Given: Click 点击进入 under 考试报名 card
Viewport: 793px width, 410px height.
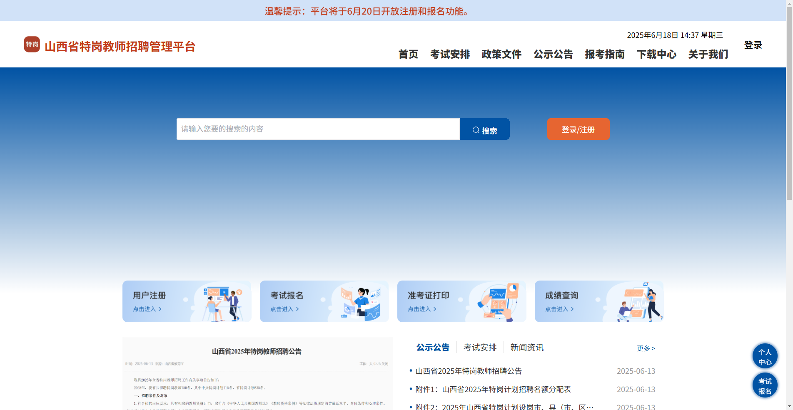Looking at the screenshot, I should tap(284, 309).
